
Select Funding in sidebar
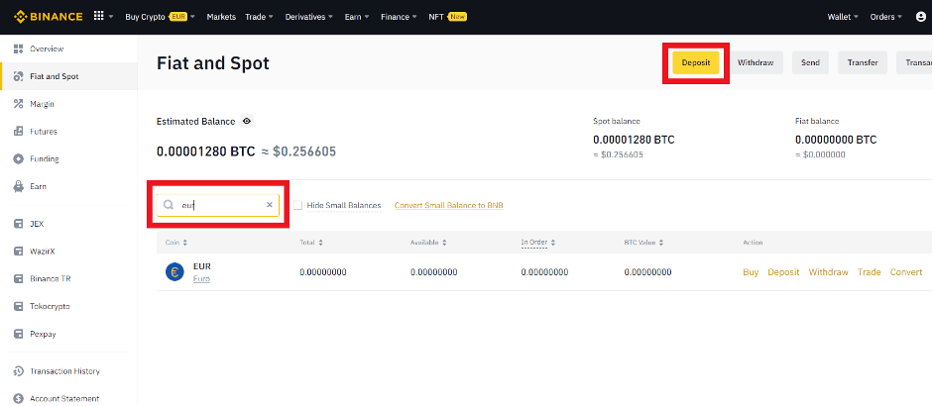click(x=45, y=158)
